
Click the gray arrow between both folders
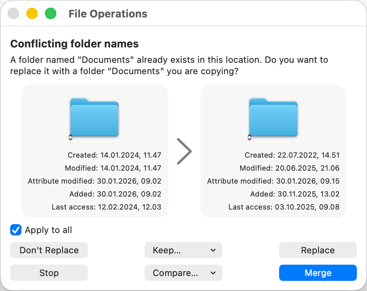tap(184, 151)
